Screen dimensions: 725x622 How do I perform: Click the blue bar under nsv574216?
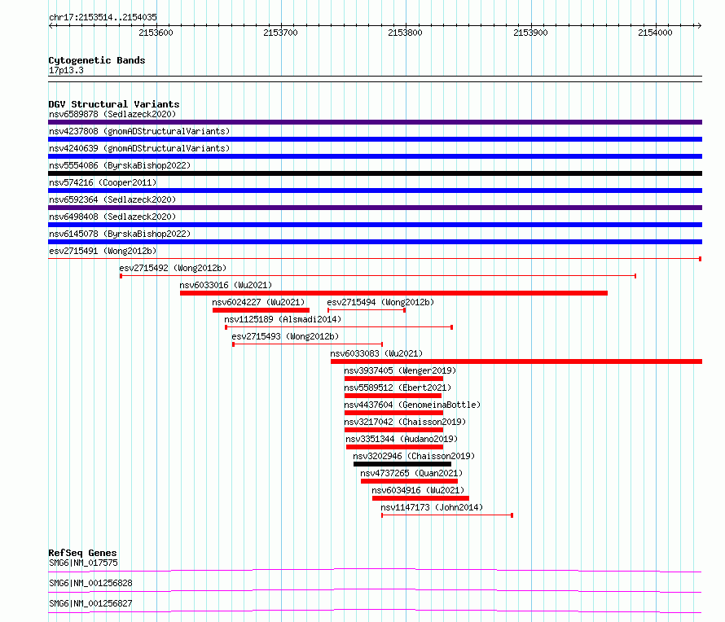pyautogui.click(x=375, y=191)
